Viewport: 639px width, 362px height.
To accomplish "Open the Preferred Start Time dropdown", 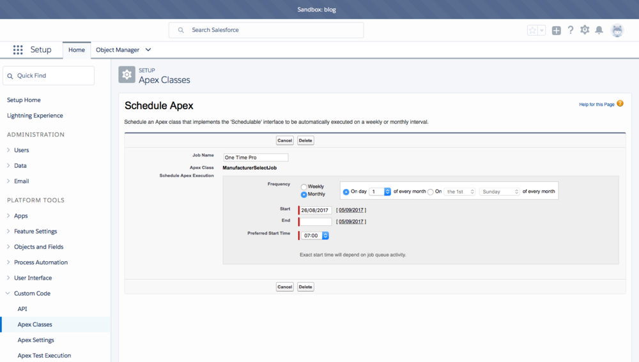I will tap(315, 236).
